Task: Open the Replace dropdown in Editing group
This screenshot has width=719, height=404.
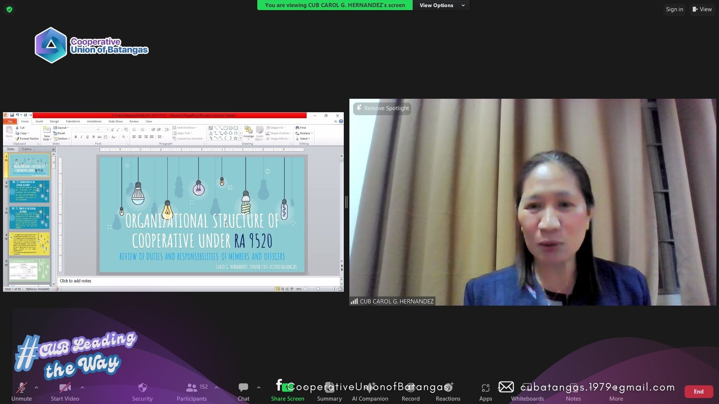Action: tap(304, 133)
